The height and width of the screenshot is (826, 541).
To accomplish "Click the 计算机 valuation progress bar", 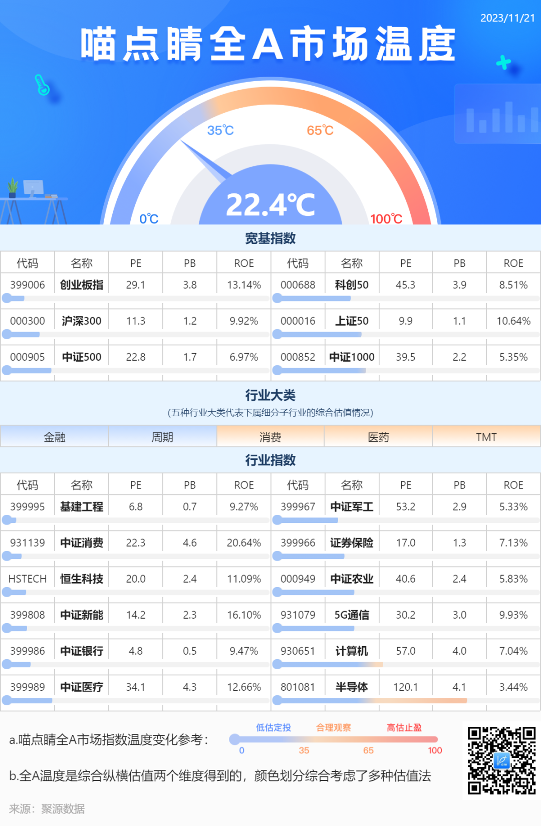I will click(x=406, y=665).
